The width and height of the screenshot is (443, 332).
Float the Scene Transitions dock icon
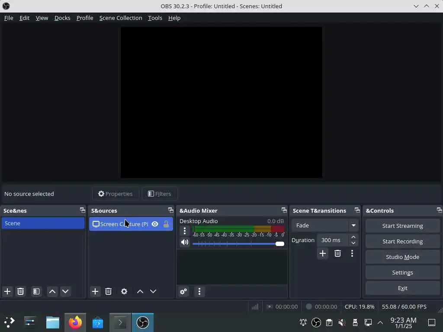(x=357, y=210)
